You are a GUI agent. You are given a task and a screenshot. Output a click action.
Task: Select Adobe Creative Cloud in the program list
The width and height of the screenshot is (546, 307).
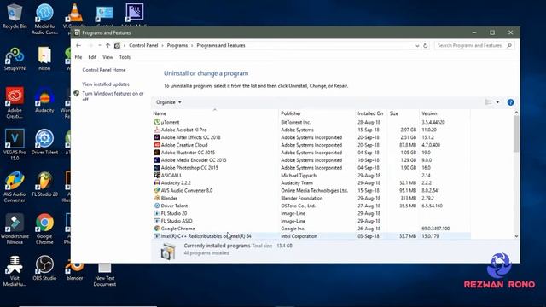(311, 145)
